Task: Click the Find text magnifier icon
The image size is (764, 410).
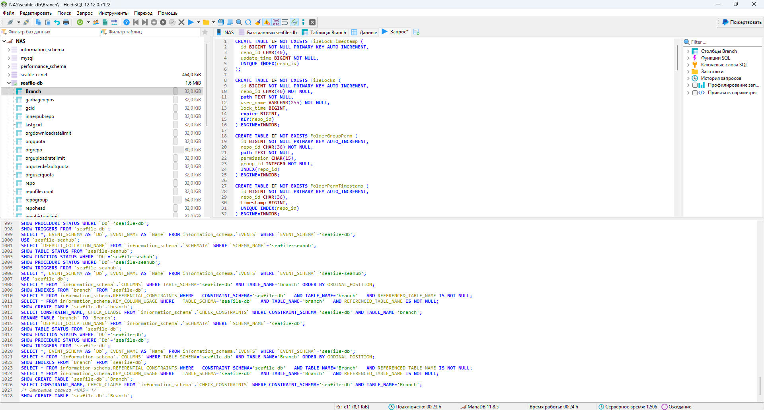Action: click(x=239, y=22)
